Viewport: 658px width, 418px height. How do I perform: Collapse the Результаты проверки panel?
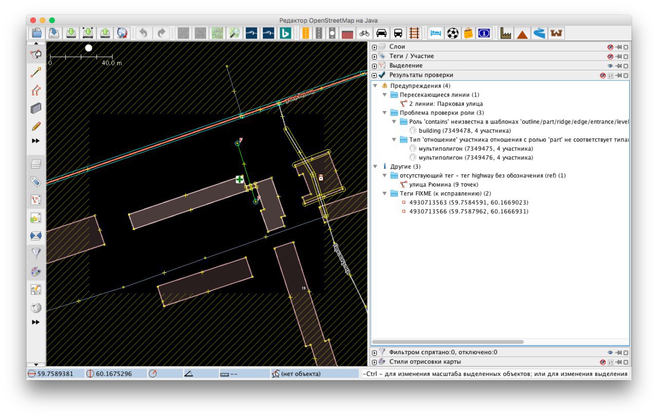[374, 75]
